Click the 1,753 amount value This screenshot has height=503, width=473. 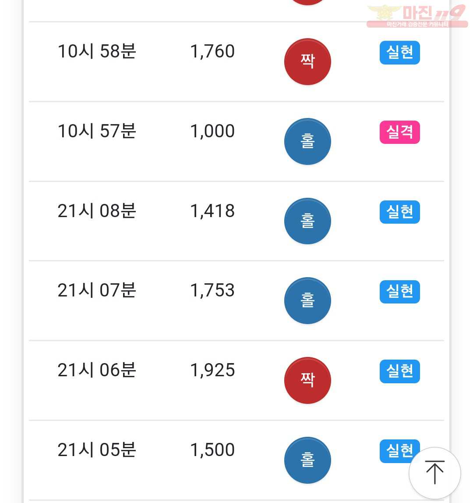click(212, 290)
